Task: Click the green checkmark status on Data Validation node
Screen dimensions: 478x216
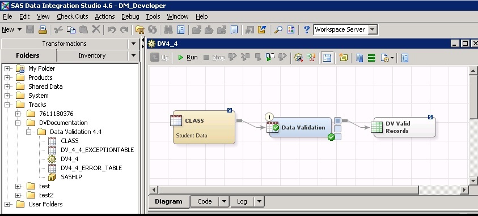Action: [331, 137]
